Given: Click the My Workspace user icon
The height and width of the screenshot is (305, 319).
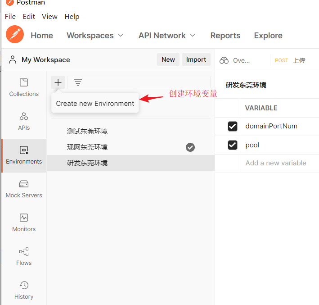Looking at the screenshot, I should tap(13, 60).
